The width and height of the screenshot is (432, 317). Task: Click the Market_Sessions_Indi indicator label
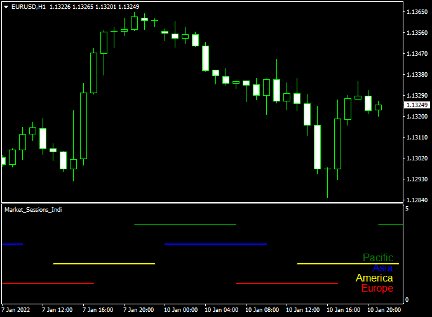click(x=33, y=210)
